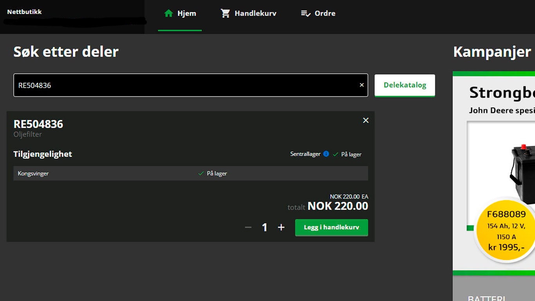Click the NOK 220.00 EA unit price

point(349,197)
